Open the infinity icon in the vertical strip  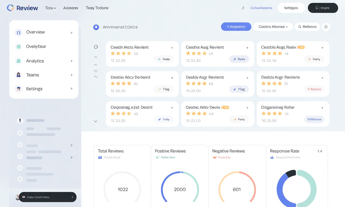point(96,64)
